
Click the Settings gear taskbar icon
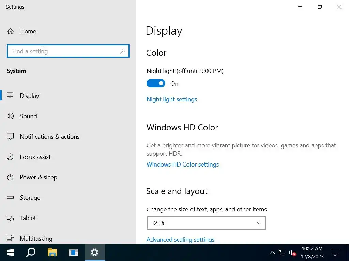click(x=95, y=253)
